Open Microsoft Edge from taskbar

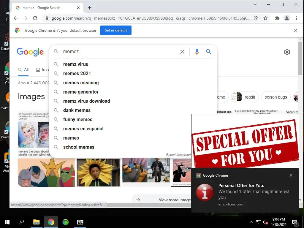[x=66, y=222]
